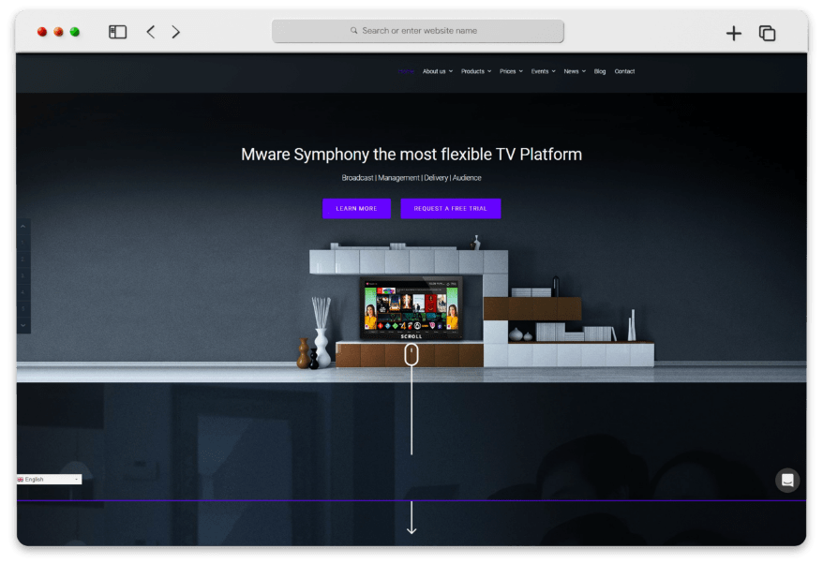Go to next slide with the down chevron

click(23, 324)
